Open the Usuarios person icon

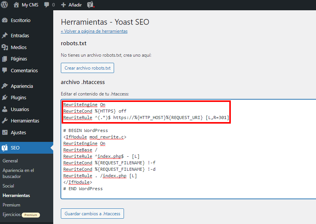click(x=5, y=109)
